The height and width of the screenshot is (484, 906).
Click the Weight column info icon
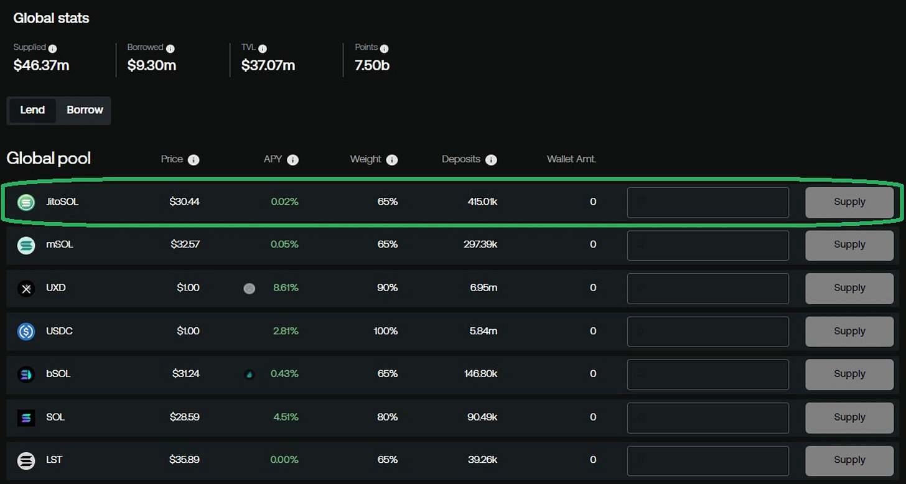tap(392, 160)
